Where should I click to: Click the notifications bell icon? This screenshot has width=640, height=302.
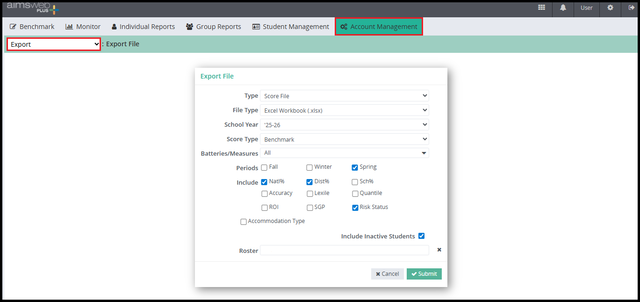coord(563,8)
